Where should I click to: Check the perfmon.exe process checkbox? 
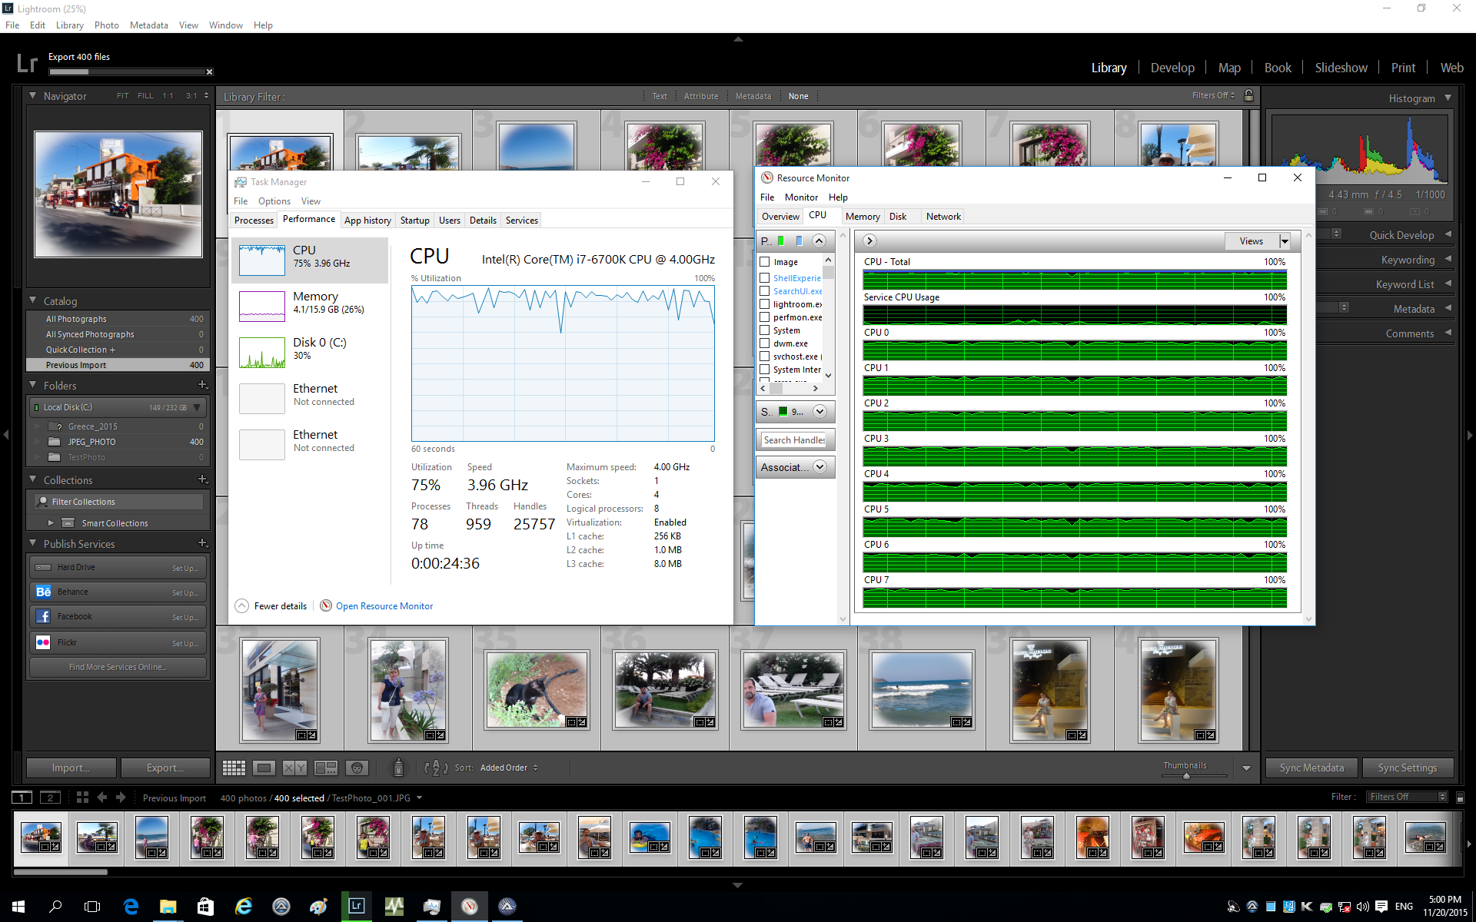pyautogui.click(x=765, y=317)
